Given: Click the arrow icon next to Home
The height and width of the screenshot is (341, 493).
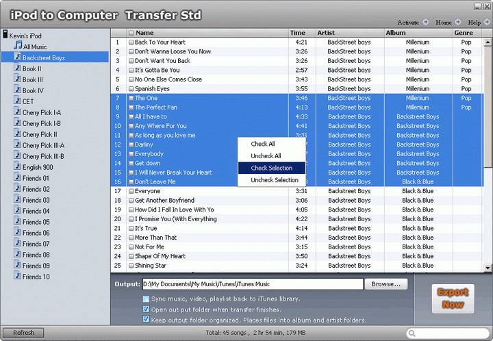Looking at the screenshot, I should pyautogui.click(x=458, y=22).
